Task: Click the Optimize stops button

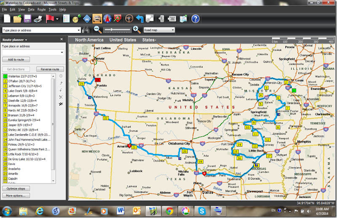Action: coord(16,189)
